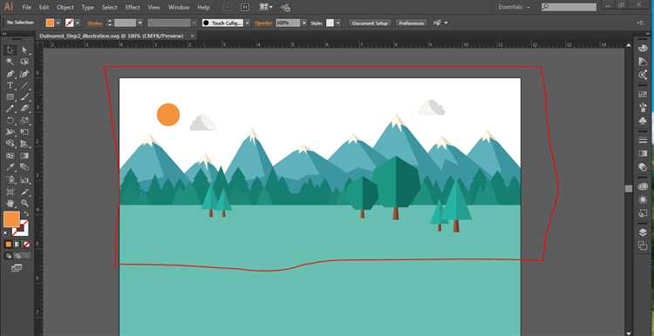The height and width of the screenshot is (336, 654).
Task: Open the stroke color dropdown in Control bar
Action: coord(78,23)
